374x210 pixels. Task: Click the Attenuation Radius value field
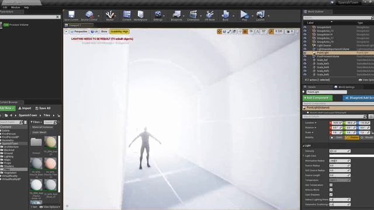(340, 161)
